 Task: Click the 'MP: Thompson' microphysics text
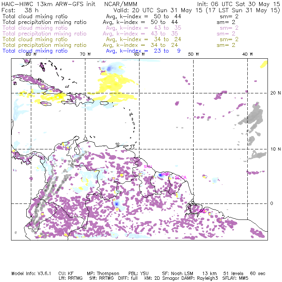pos(103,274)
